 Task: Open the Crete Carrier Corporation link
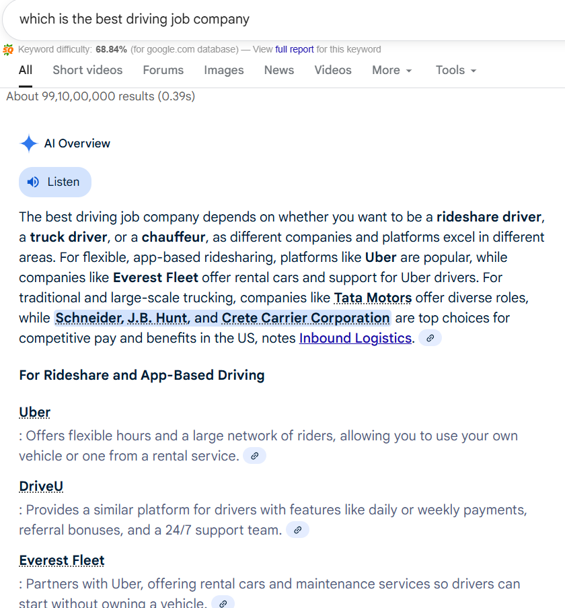click(305, 318)
